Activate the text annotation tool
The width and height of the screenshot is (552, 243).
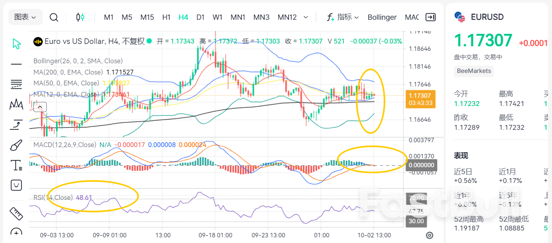coord(16,165)
